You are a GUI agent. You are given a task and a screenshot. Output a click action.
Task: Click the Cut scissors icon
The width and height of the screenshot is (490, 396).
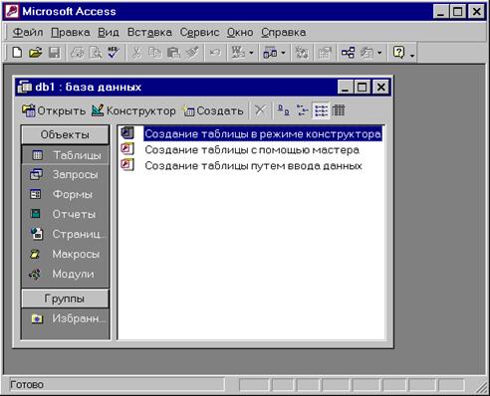136,53
